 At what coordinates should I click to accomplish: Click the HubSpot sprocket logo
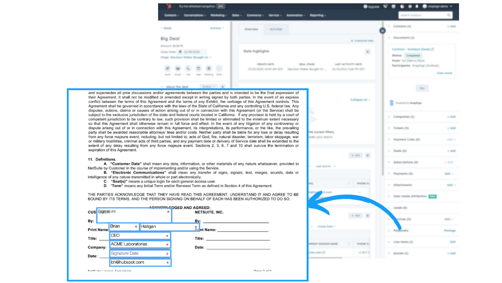pyautogui.click(x=169, y=6)
